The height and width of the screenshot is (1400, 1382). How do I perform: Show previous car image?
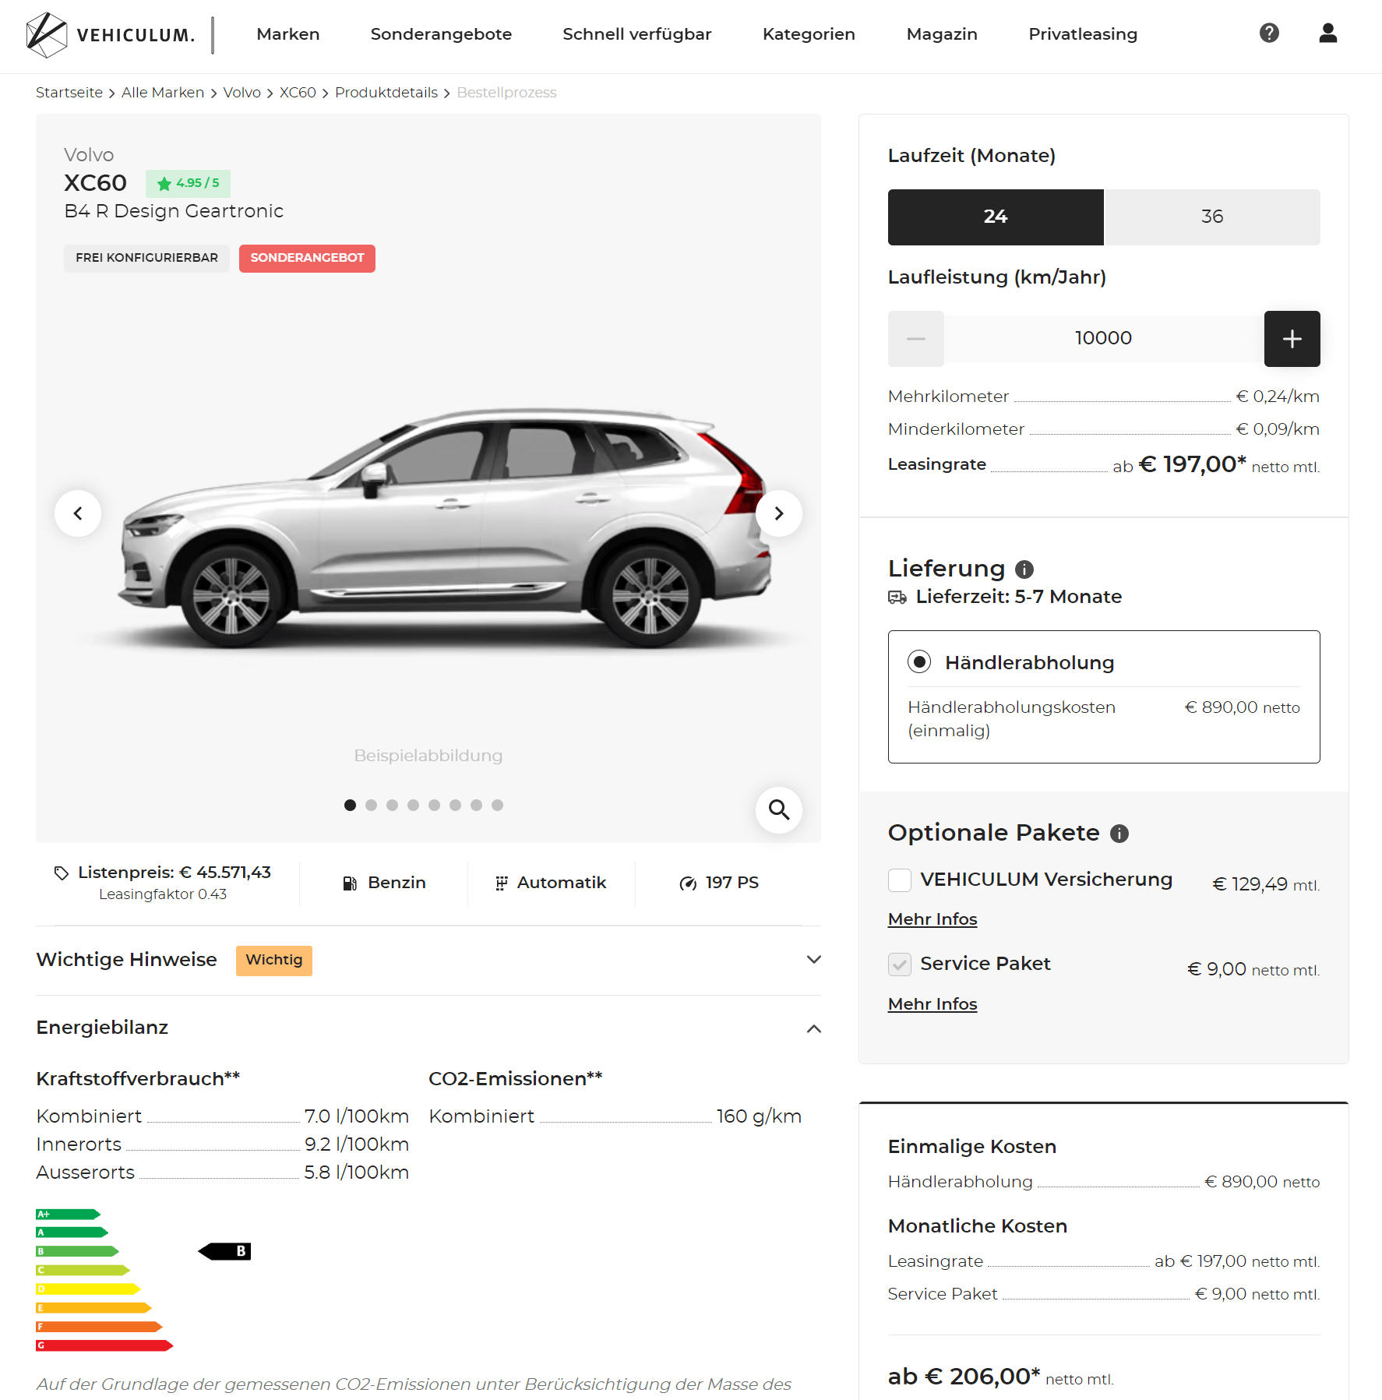click(x=78, y=513)
